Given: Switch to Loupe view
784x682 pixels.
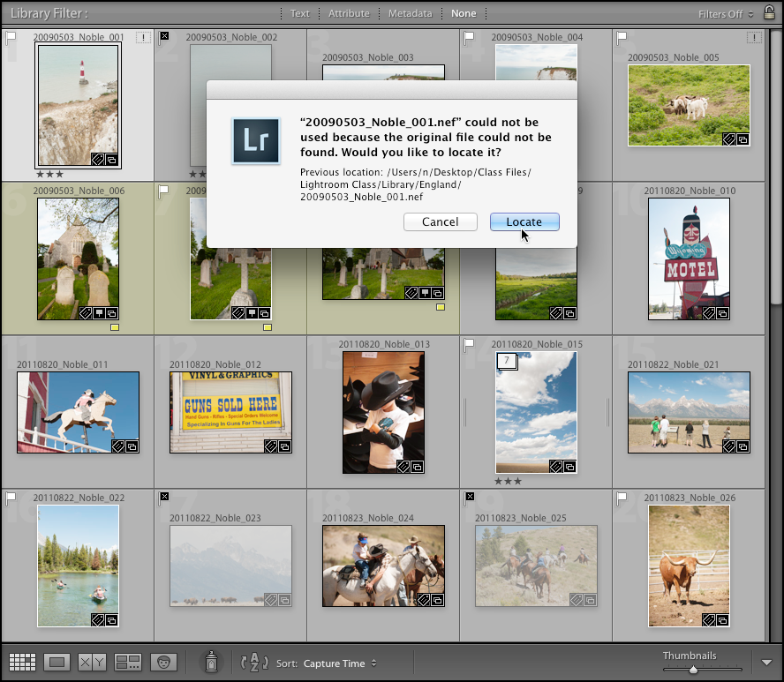Looking at the screenshot, I should [x=55, y=662].
